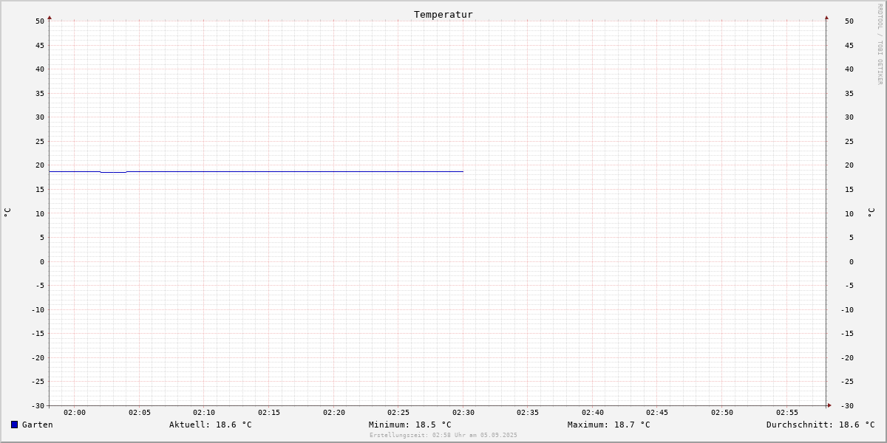Screen dimensions: 887x443
Task: Click the Aktuell: 18.6 °C value
Action: 211,425
